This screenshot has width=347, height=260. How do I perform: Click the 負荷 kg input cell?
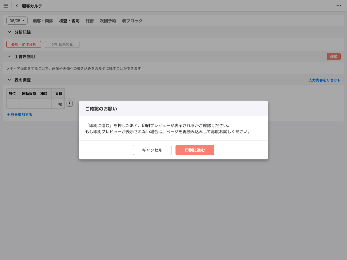58,104
